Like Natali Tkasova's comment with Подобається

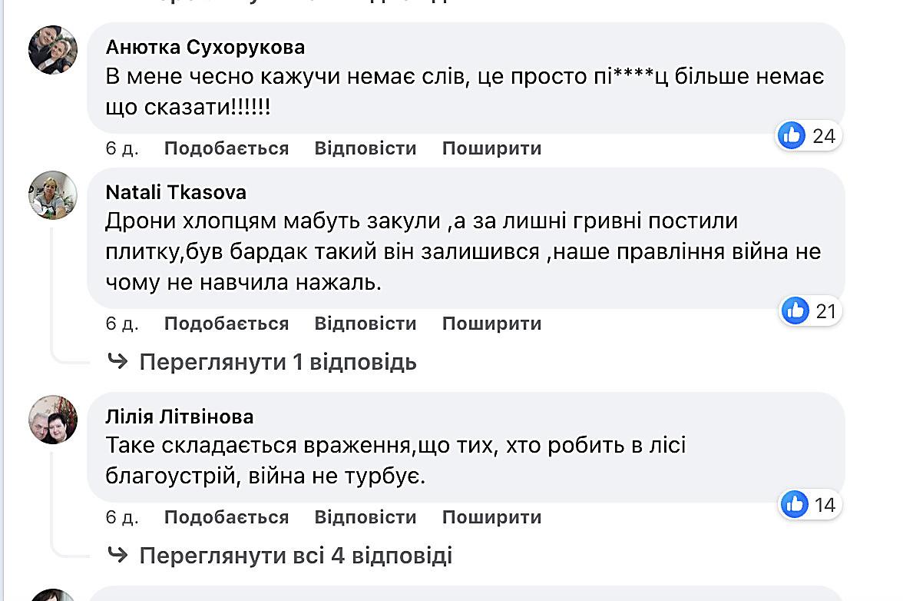[x=227, y=324]
